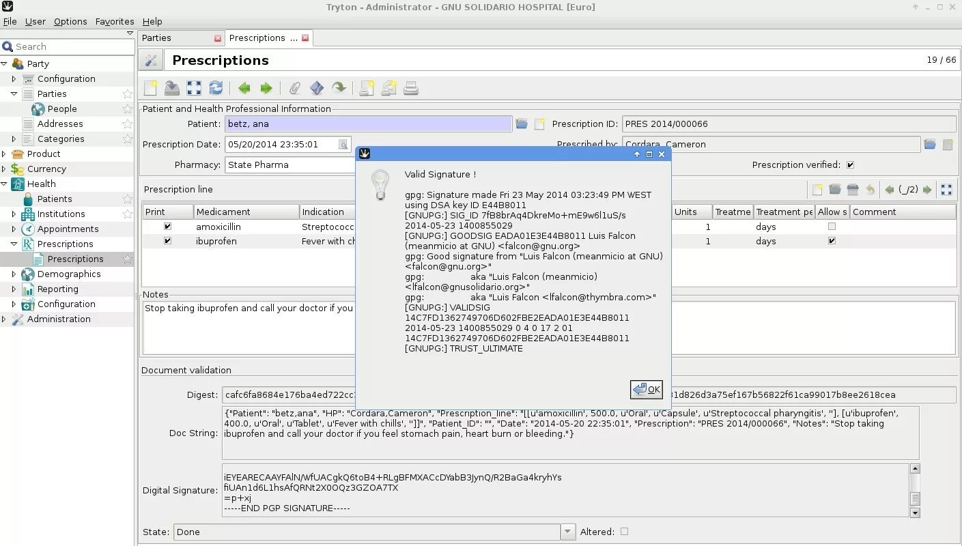
Task: Go to next prescription line arrow
Action: coord(927,190)
